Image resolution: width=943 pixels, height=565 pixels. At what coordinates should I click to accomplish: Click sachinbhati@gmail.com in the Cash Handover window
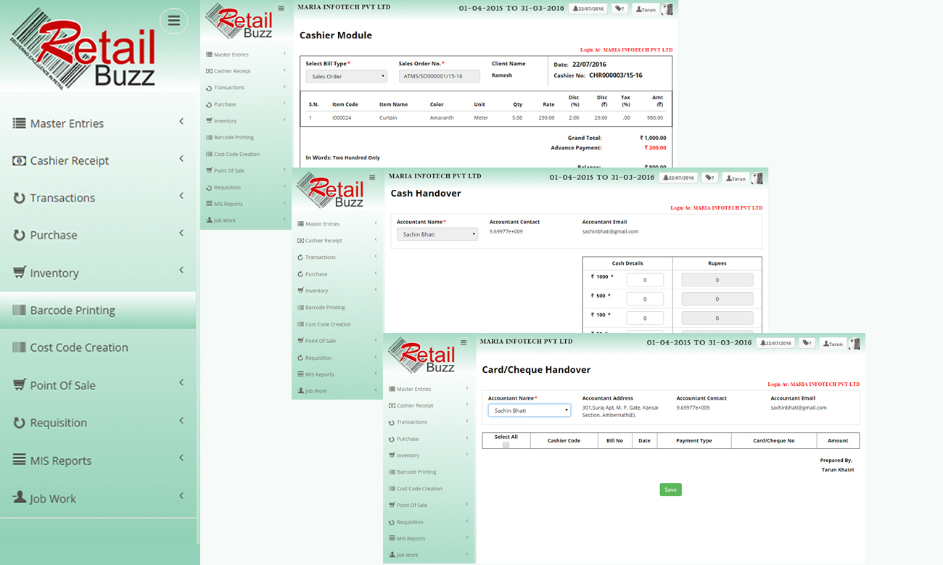(x=610, y=231)
